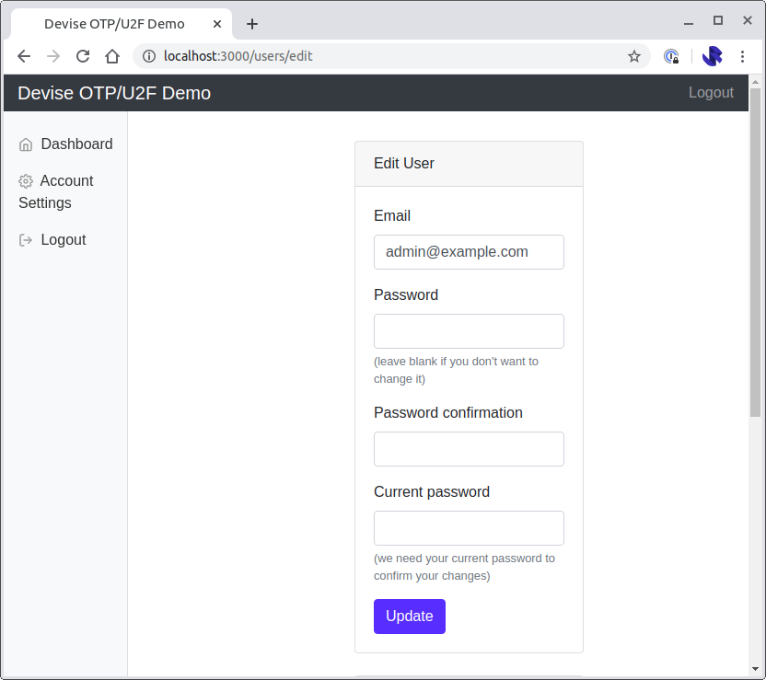Log out using the top navbar link
Viewport: 766px width, 680px height.
[711, 92]
